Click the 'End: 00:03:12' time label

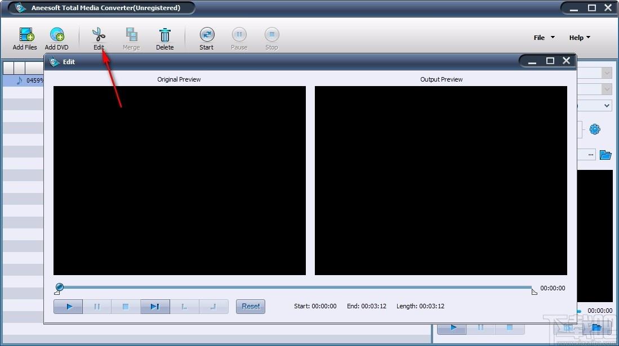[366, 306]
